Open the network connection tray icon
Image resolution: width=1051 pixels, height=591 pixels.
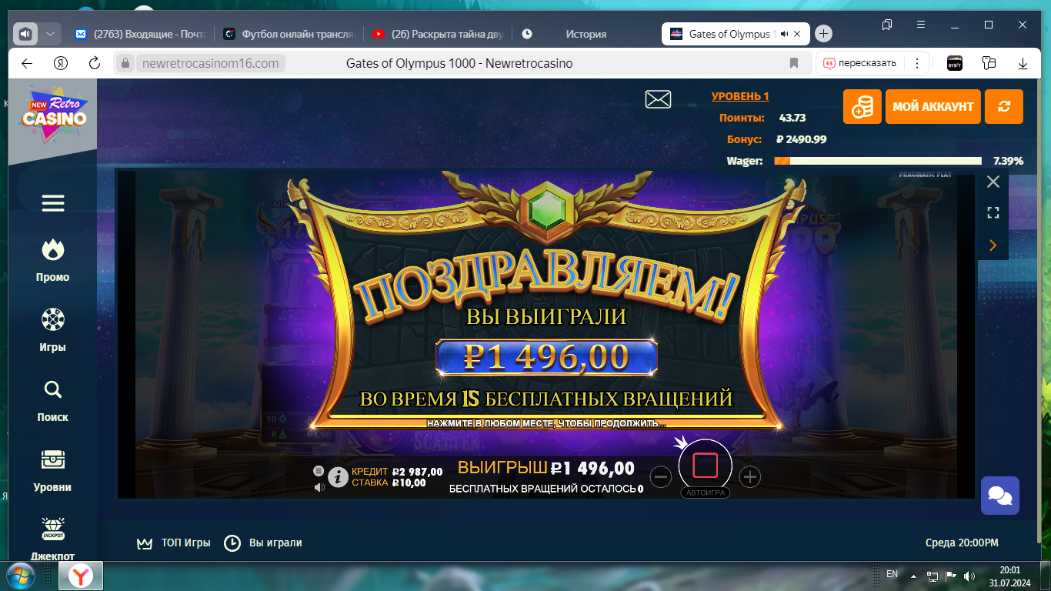click(932, 576)
